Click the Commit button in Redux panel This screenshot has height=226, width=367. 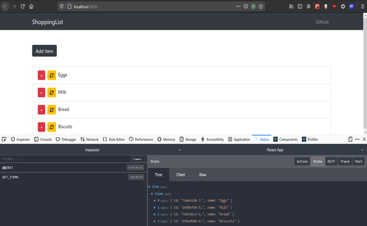137,159
